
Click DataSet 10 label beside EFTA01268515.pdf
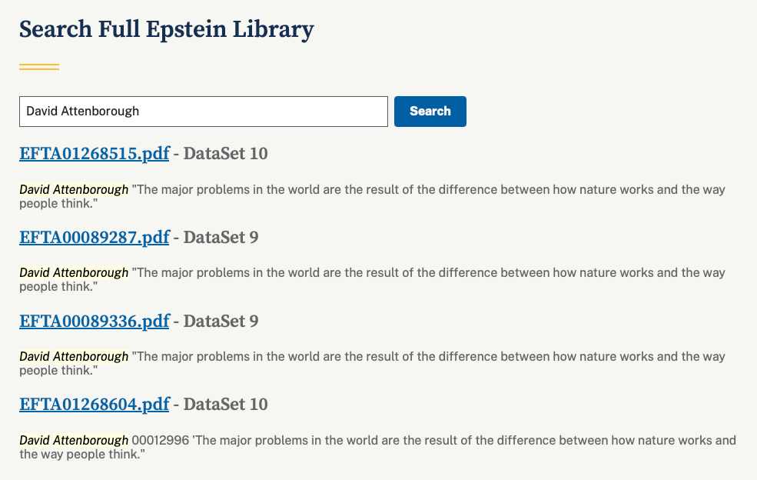[x=225, y=154]
